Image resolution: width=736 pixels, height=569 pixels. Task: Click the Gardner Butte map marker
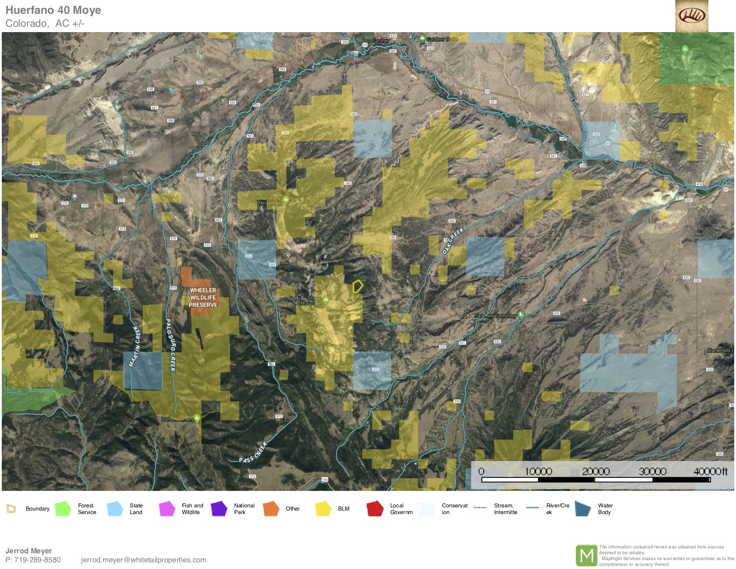(422, 39)
